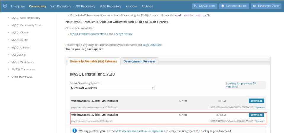Go to MySQL SUSE Repository sidebar link

point(26,18)
